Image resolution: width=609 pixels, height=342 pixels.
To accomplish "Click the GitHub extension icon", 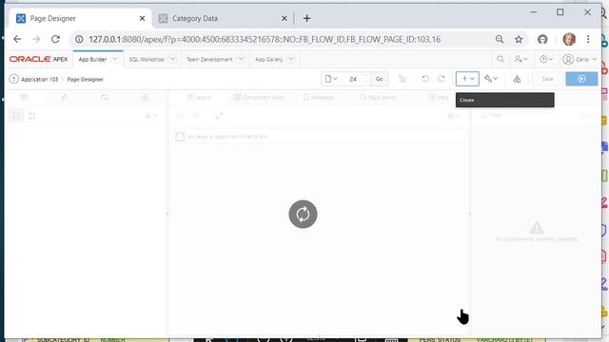I will [x=542, y=39].
